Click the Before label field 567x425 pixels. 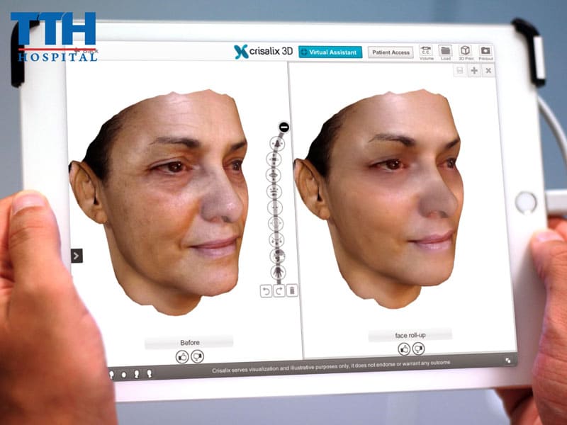189,342
